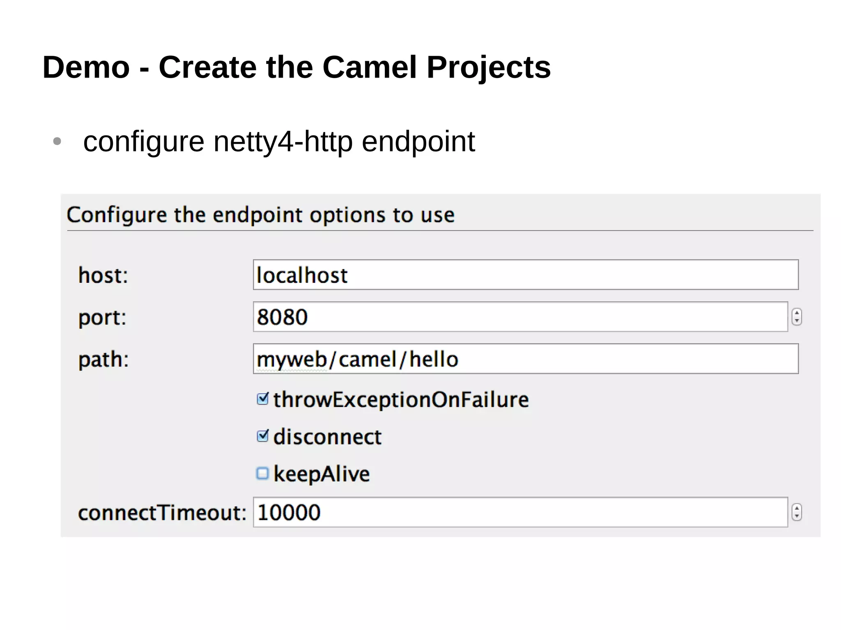The image size is (841, 630).
Task: Disable the throwExceptionOnFailure checkbox
Action: (x=262, y=399)
